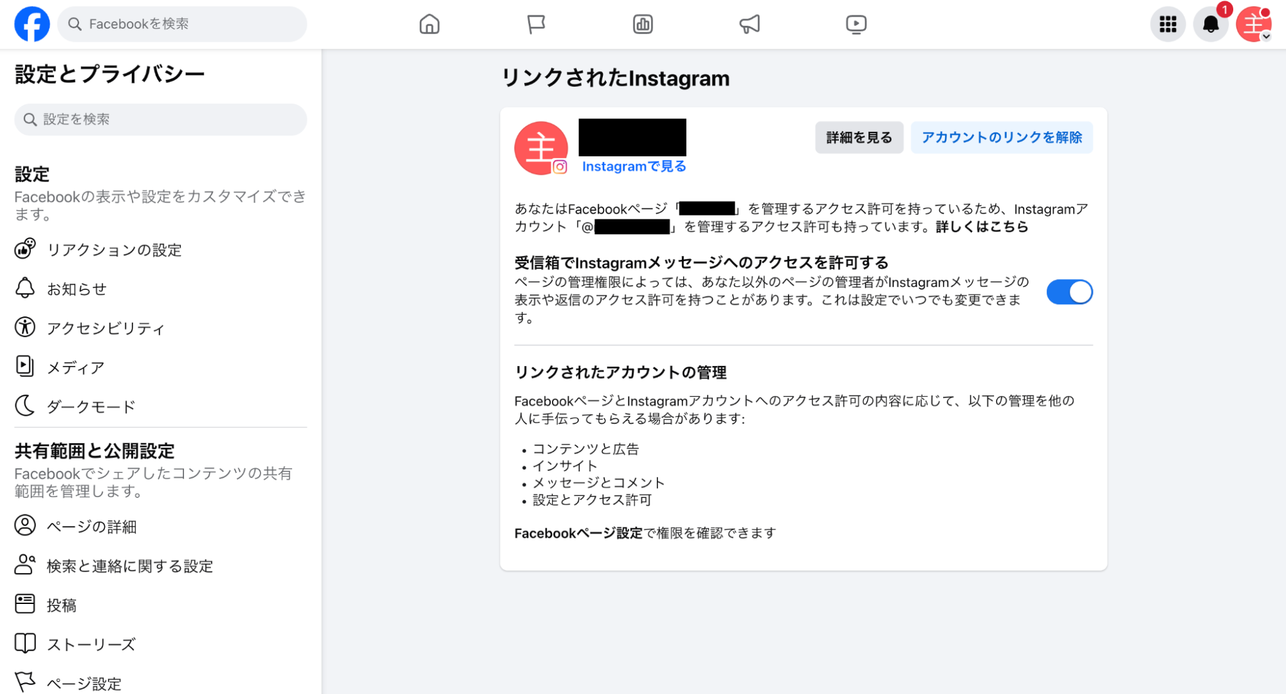This screenshot has width=1286, height=694.
Task: Click the コンテンツと広告 bullet text
Action: (586, 449)
